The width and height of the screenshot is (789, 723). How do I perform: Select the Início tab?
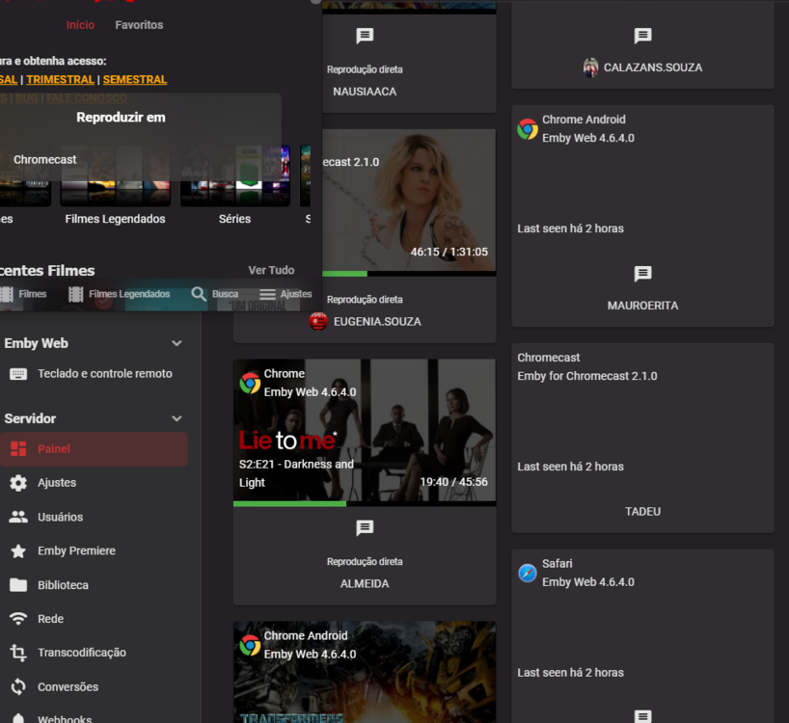[80, 25]
